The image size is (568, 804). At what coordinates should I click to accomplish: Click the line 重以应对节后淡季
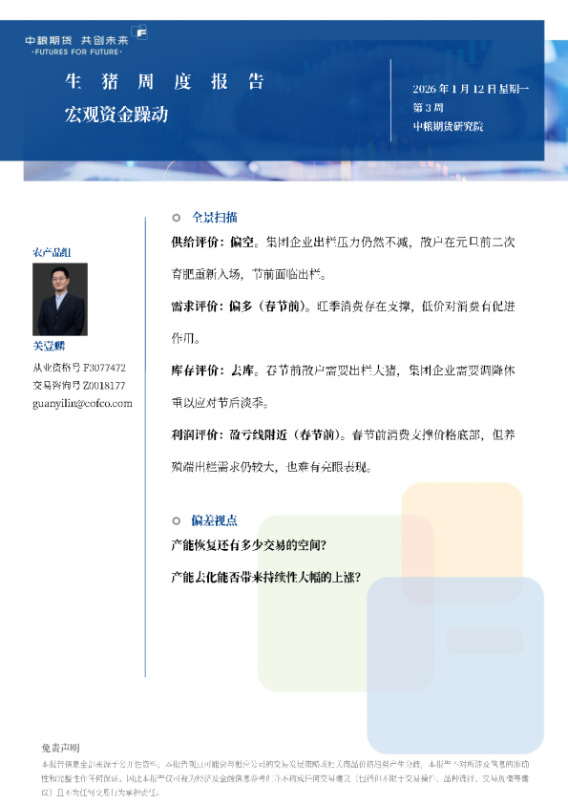220,403
